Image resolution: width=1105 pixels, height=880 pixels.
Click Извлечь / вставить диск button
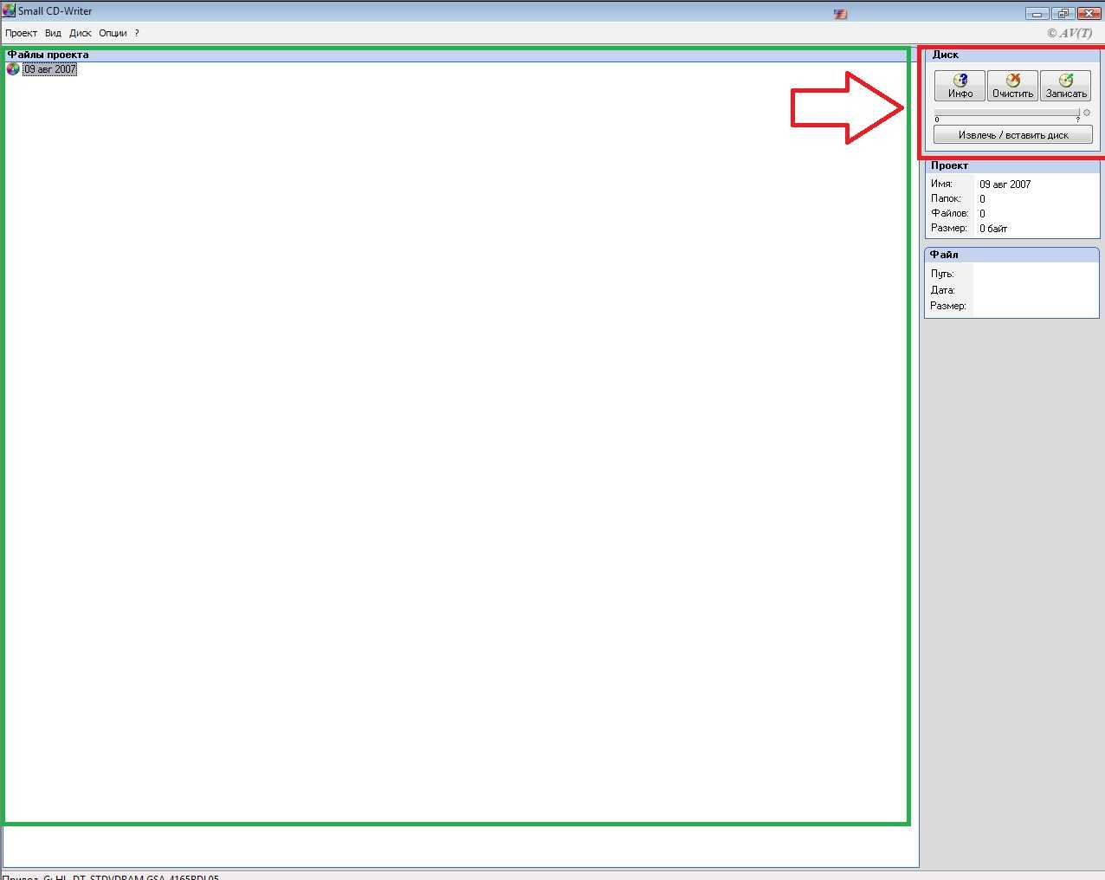click(x=1013, y=135)
